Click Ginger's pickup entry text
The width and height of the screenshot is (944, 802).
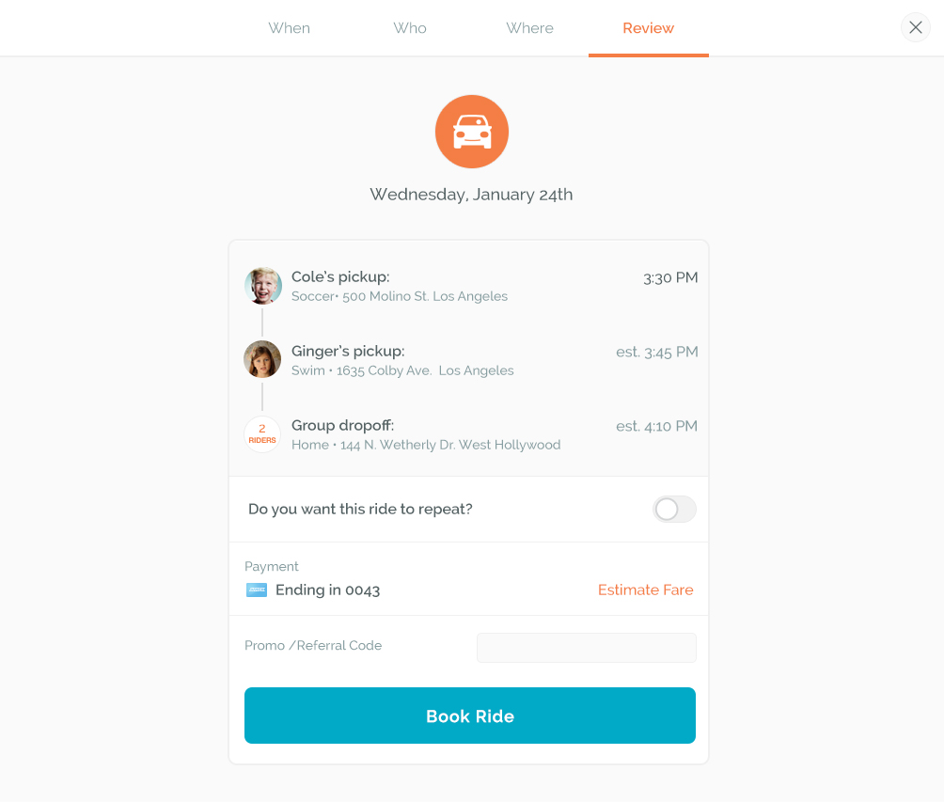[x=402, y=360]
